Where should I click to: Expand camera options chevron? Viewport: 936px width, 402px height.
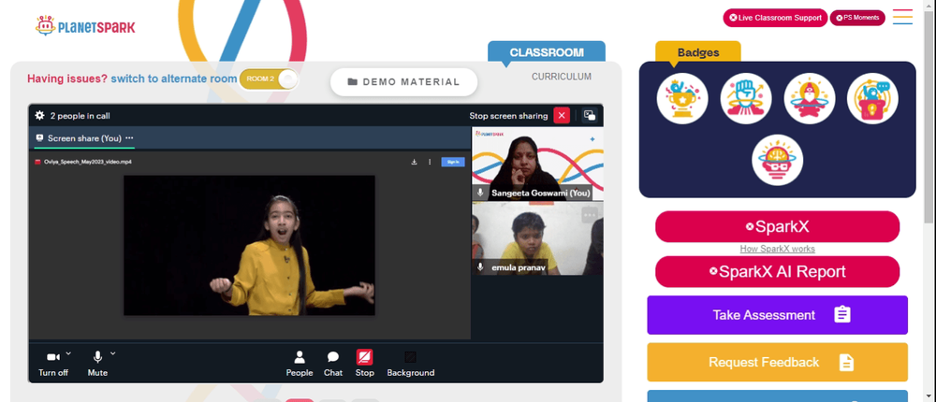(x=68, y=353)
